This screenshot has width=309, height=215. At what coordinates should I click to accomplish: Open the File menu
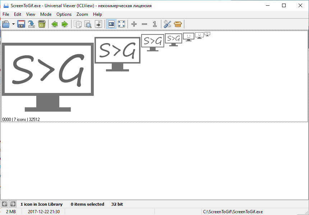pos(6,14)
